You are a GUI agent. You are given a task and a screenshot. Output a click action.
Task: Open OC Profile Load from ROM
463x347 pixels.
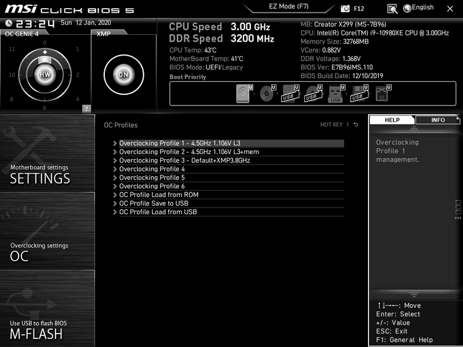pyautogui.click(x=232, y=195)
